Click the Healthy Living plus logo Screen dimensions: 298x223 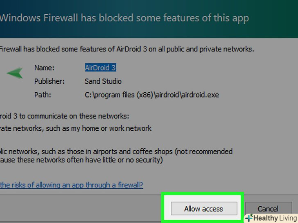coord(249,218)
